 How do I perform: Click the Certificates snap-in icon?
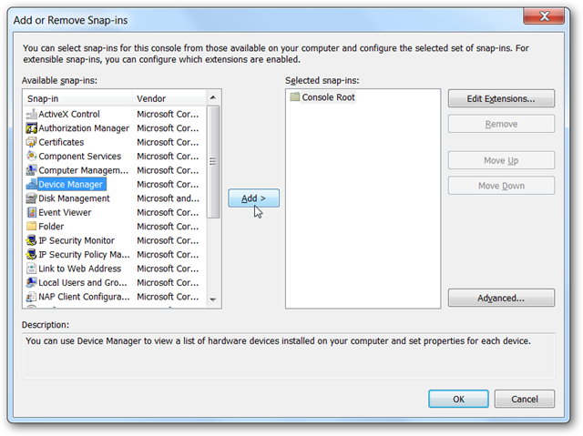pyautogui.click(x=32, y=142)
